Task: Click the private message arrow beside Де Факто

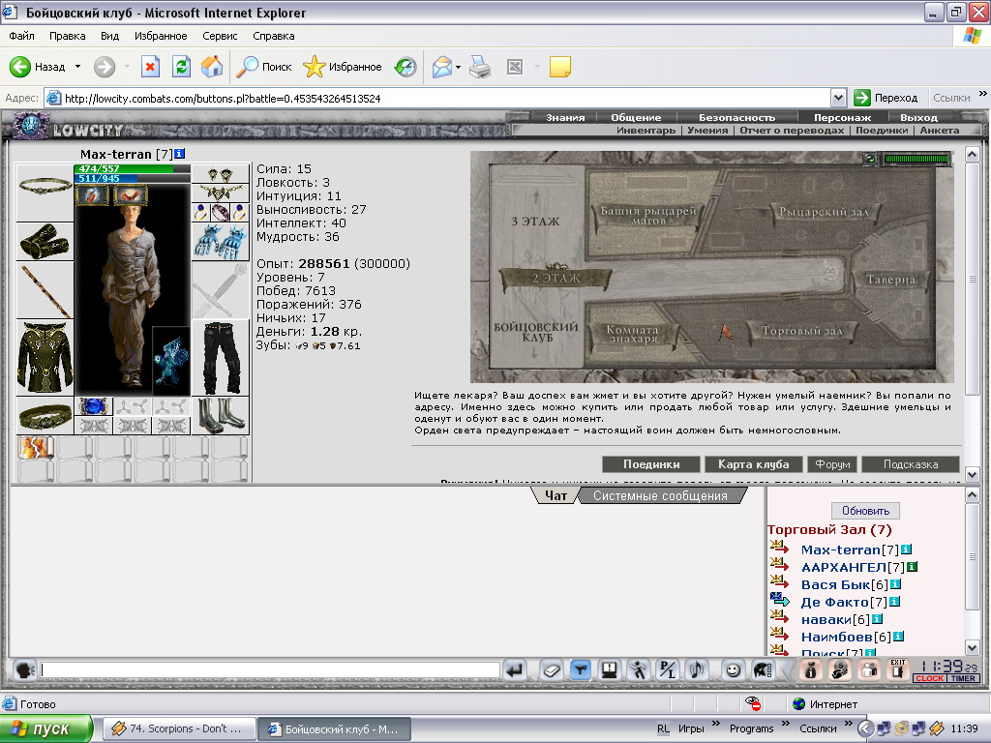Action: point(780,600)
